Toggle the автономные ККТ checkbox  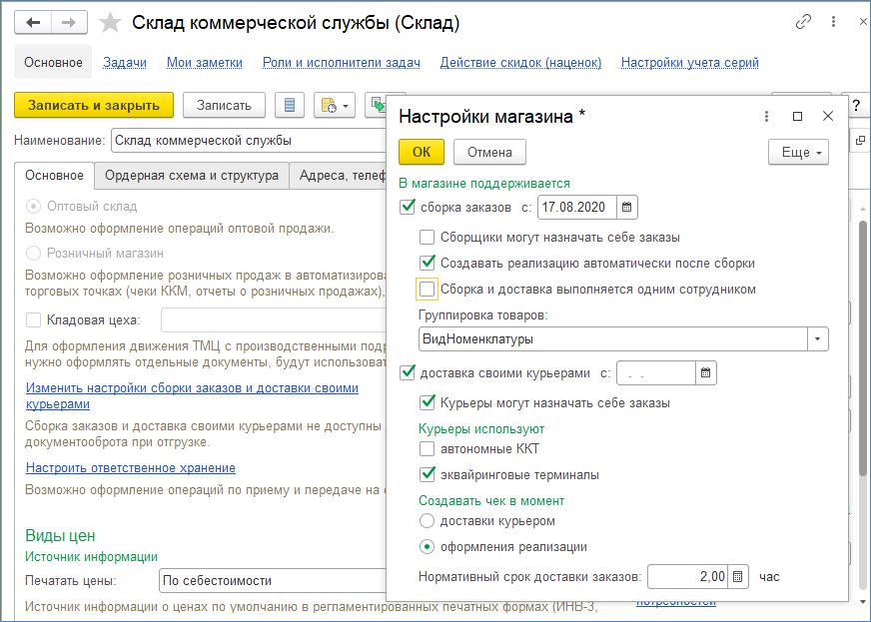pyautogui.click(x=428, y=449)
